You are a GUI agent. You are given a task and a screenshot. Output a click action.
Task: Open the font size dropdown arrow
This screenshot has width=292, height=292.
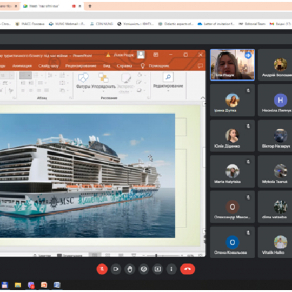coord(11,75)
